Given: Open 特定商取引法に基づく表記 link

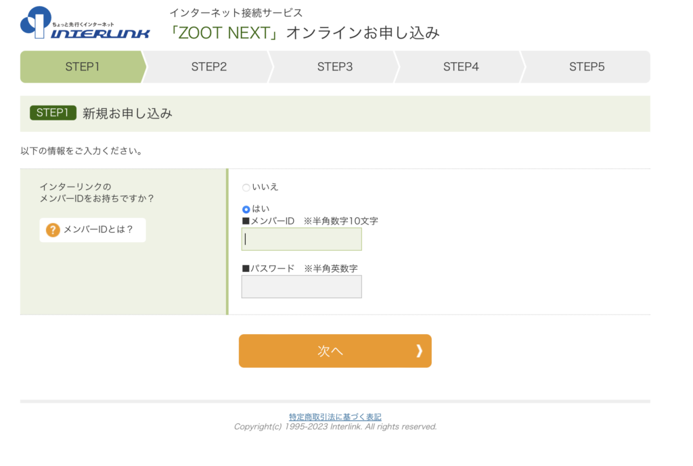Looking at the screenshot, I should (x=335, y=417).
